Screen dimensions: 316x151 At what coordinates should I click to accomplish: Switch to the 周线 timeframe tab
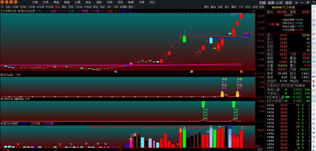64,7
